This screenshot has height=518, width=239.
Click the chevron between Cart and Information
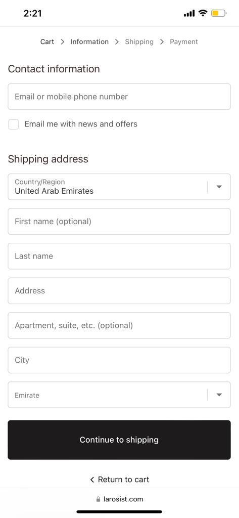(62, 41)
